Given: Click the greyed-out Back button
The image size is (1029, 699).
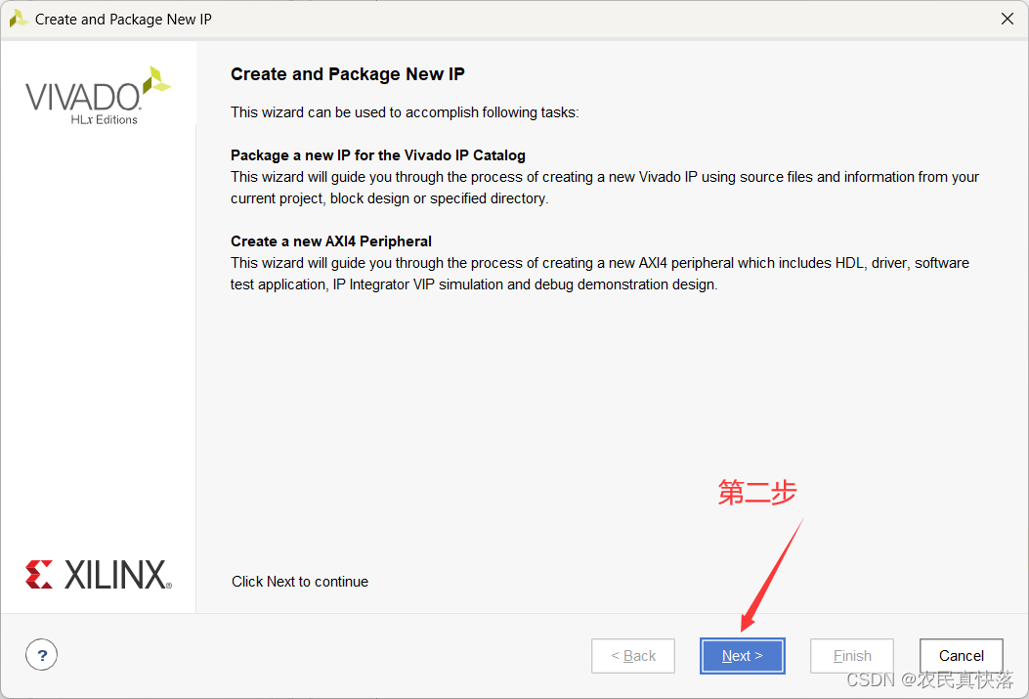Looking at the screenshot, I should pyautogui.click(x=633, y=656).
